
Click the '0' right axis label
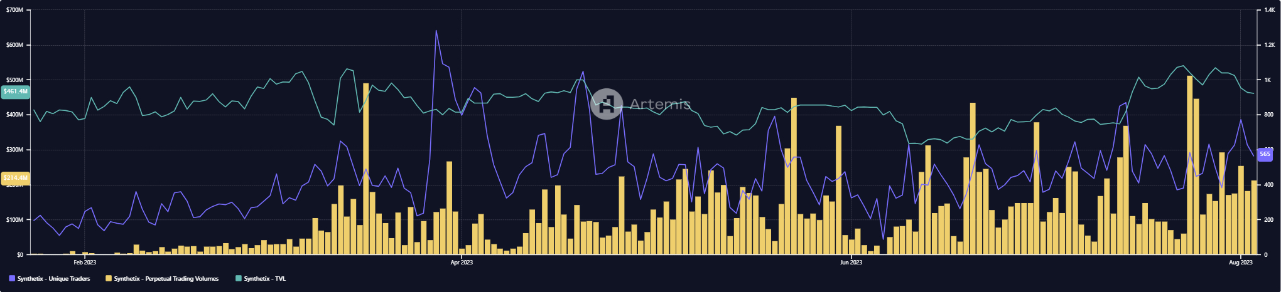[1266, 254]
